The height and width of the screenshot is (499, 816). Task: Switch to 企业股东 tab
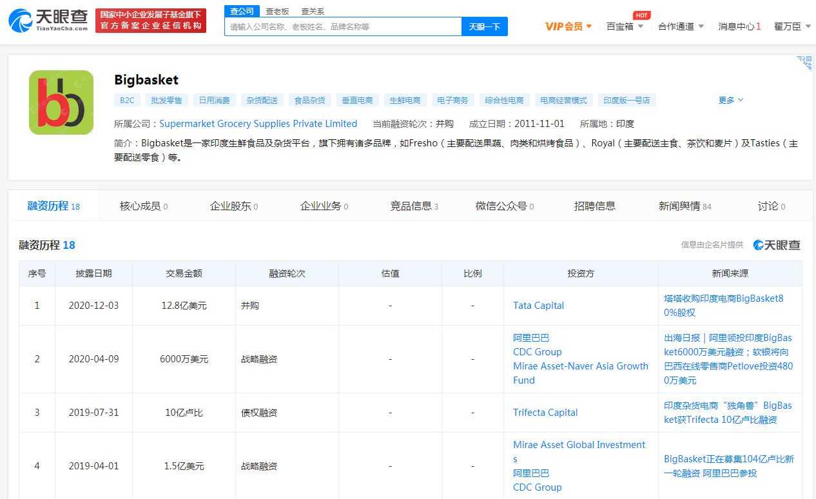coord(234,206)
